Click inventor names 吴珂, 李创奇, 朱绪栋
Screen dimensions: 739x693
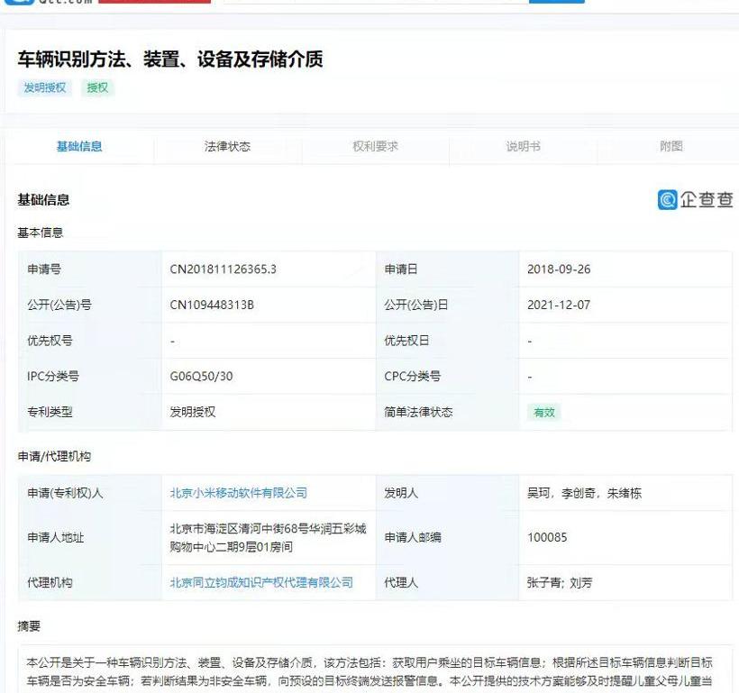pos(584,493)
